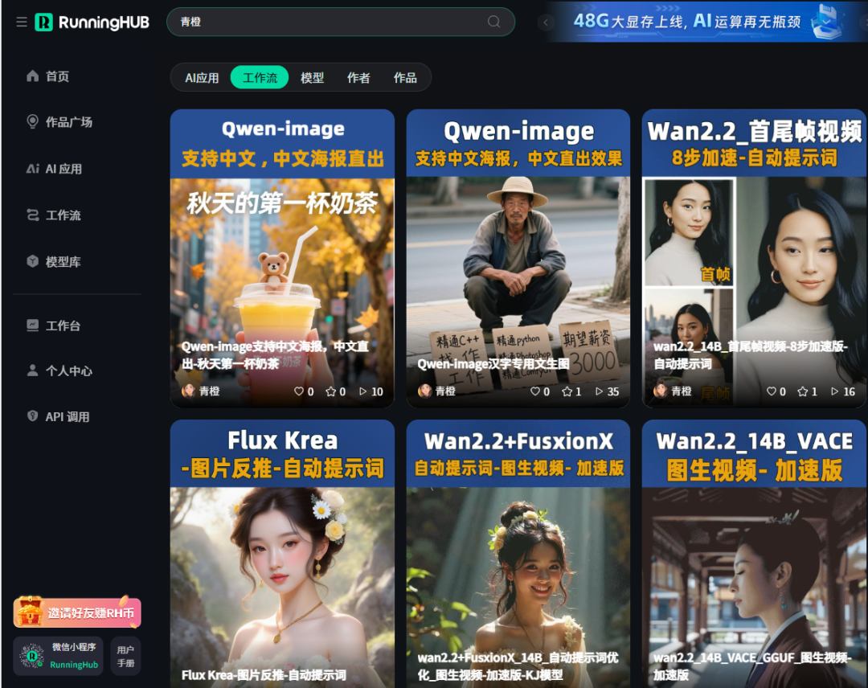Screen dimensions: 868x688
Task: Click 青橙 avatar on 秋天第一杯奶茶 card
Action: pos(189,391)
